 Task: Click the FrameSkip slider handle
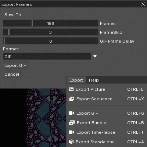9,32
